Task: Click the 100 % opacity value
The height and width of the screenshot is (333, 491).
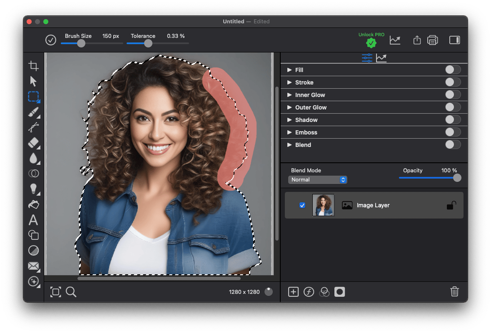Action: (x=449, y=170)
